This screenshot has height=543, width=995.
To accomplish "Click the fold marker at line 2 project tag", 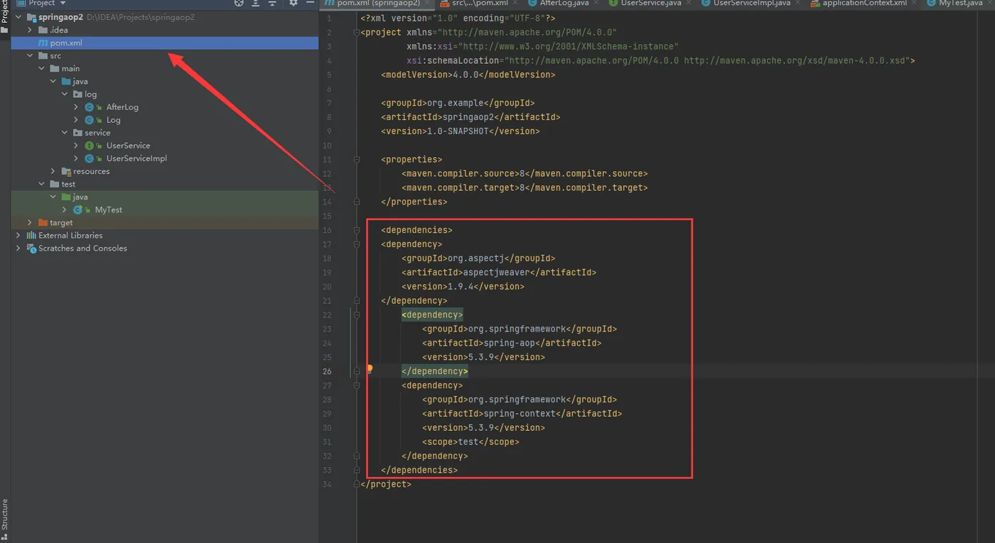I will point(357,33).
